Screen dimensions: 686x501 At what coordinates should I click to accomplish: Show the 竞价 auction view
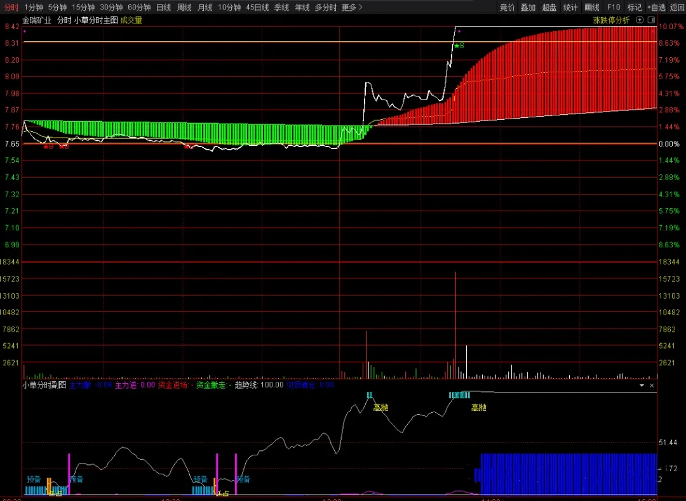pyautogui.click(x=507, y=8)
